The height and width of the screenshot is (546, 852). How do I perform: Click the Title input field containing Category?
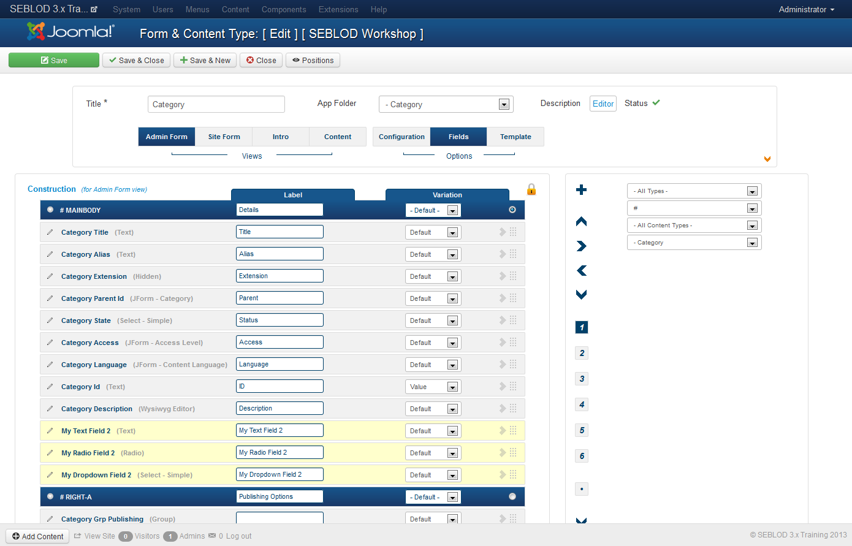(x=216, y=104)
